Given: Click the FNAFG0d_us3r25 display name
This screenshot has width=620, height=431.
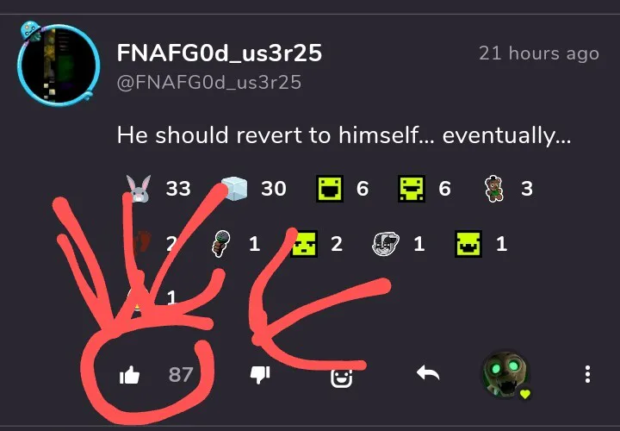Looking at the screenshot, I should pyautogui.click(x=220, y=53).
